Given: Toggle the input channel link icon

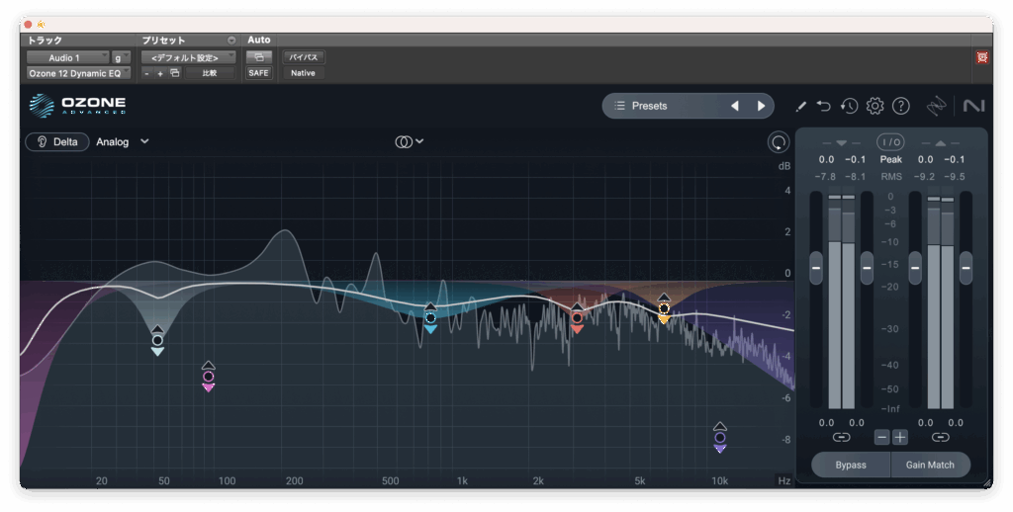Looking at the screenshot, I should pyautogui.click(x=841, y=437).
